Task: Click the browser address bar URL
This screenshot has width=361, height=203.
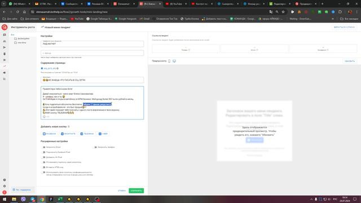Action: (x=72, y=12)
